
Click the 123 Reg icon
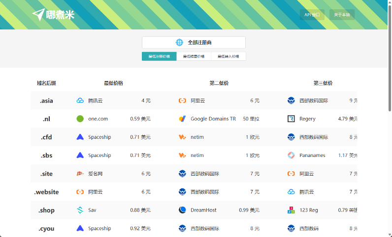click(291, 210)
